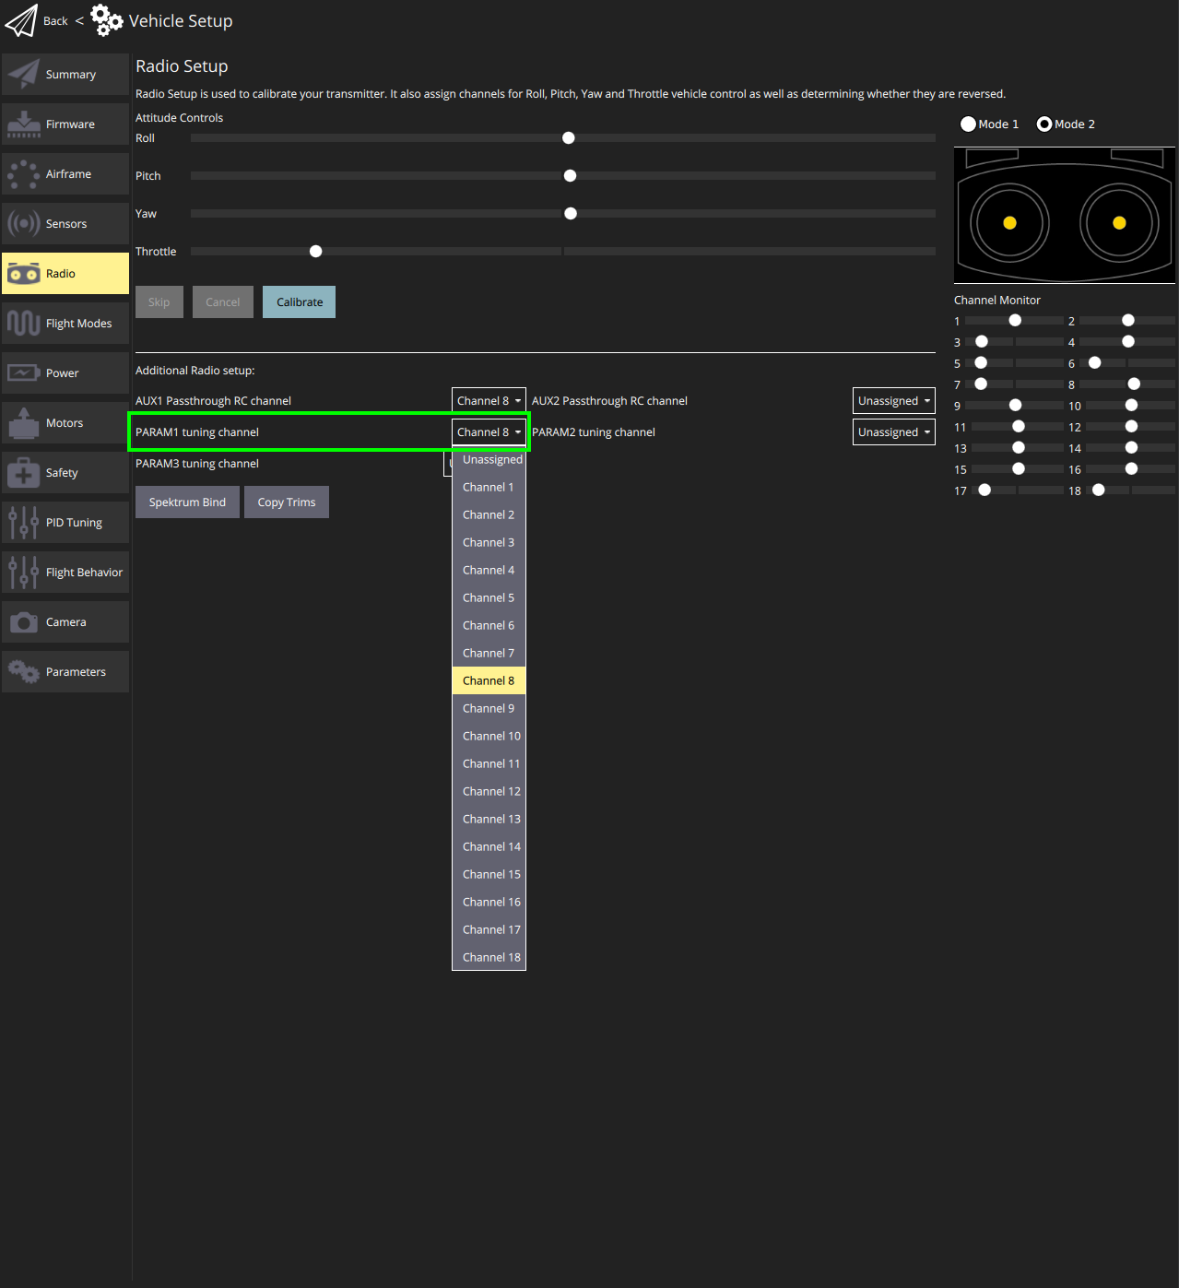
Task: Click the Motors sidebar icon
Action: (x=24, y=423)
